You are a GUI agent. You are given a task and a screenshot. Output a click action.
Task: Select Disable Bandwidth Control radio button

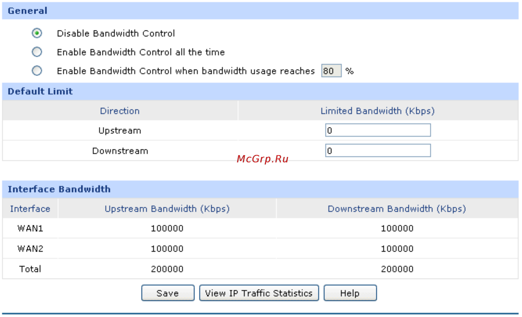click(37, 33)
